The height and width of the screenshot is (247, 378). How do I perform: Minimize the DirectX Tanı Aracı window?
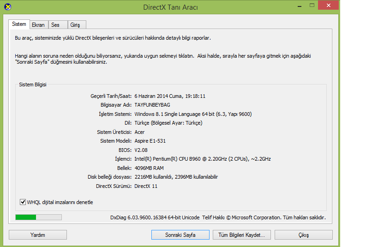[x=300, y=6]
